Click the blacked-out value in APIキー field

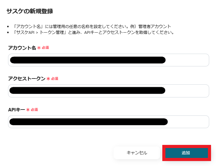88,122
